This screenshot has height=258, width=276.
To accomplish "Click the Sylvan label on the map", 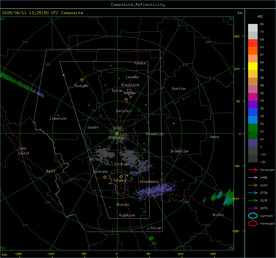I will (117, 90).
